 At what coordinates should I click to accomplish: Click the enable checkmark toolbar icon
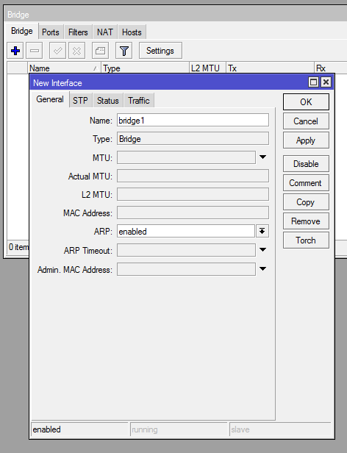(x=57, y=51)
